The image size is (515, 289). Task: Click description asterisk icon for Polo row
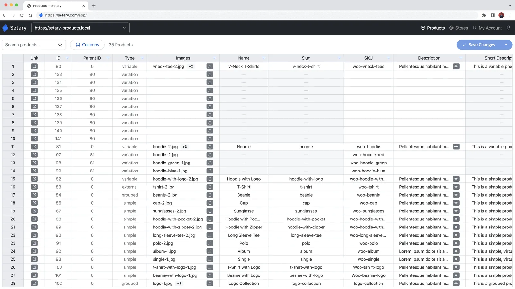point(456,243)
